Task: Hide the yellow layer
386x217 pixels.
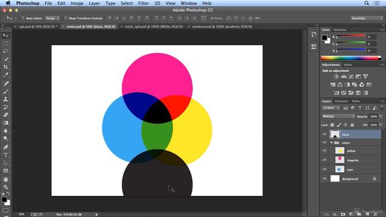Action: pyautogui.click(x=324, y=151)
